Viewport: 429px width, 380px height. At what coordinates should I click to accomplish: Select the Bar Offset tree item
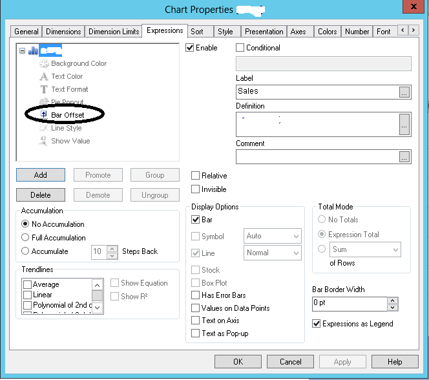[x=67, y=115]
